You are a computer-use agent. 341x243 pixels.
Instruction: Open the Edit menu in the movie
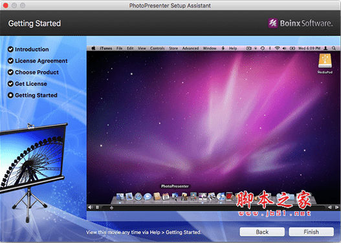(130, 48)
